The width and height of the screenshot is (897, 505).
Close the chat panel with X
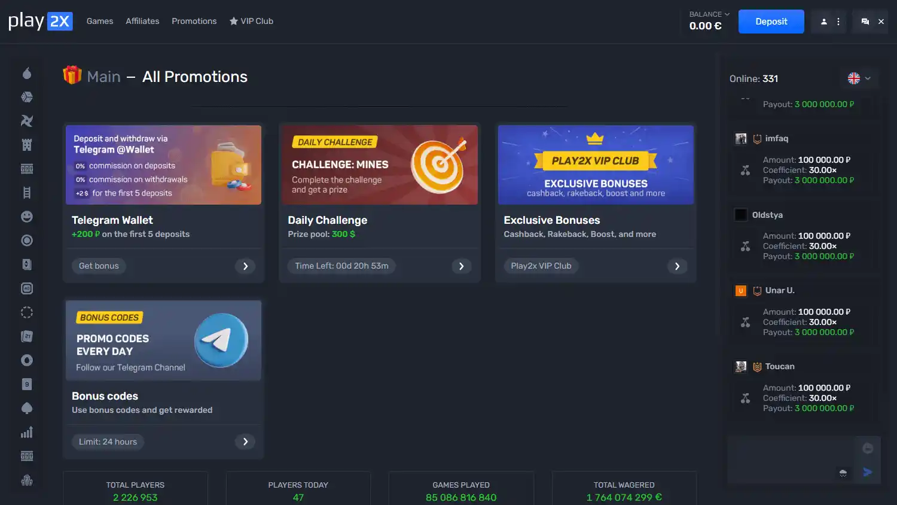point(881,22)
